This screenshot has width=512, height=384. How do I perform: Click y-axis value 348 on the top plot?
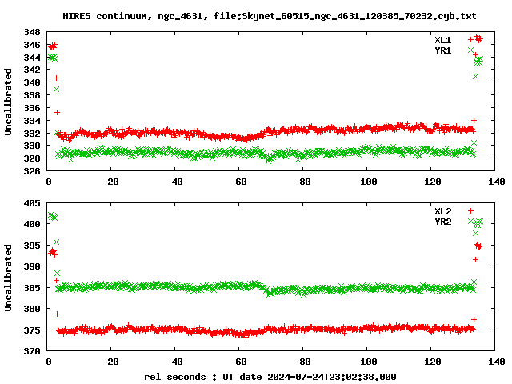32,32
